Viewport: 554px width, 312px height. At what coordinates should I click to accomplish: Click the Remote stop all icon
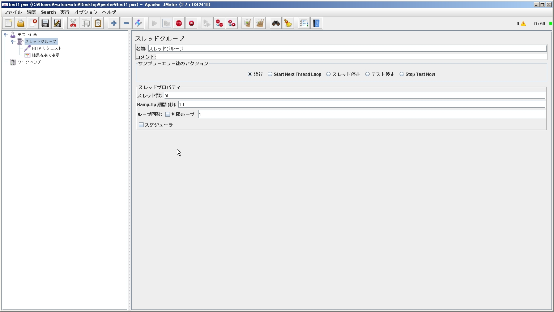click(x=220, y=23)
